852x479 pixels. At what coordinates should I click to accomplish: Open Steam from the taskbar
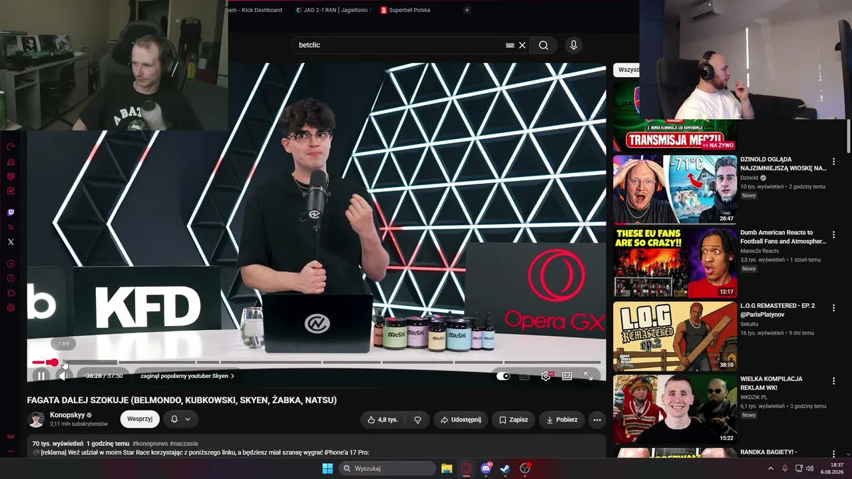(x=505, y=468)
